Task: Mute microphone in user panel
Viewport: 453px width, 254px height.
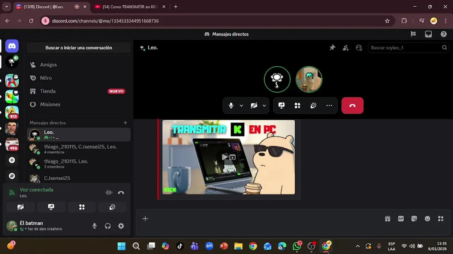Action: (95, 226)
